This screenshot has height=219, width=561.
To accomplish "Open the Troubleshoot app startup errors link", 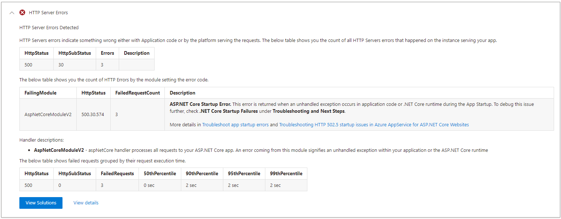I will [x=235, y=124].
